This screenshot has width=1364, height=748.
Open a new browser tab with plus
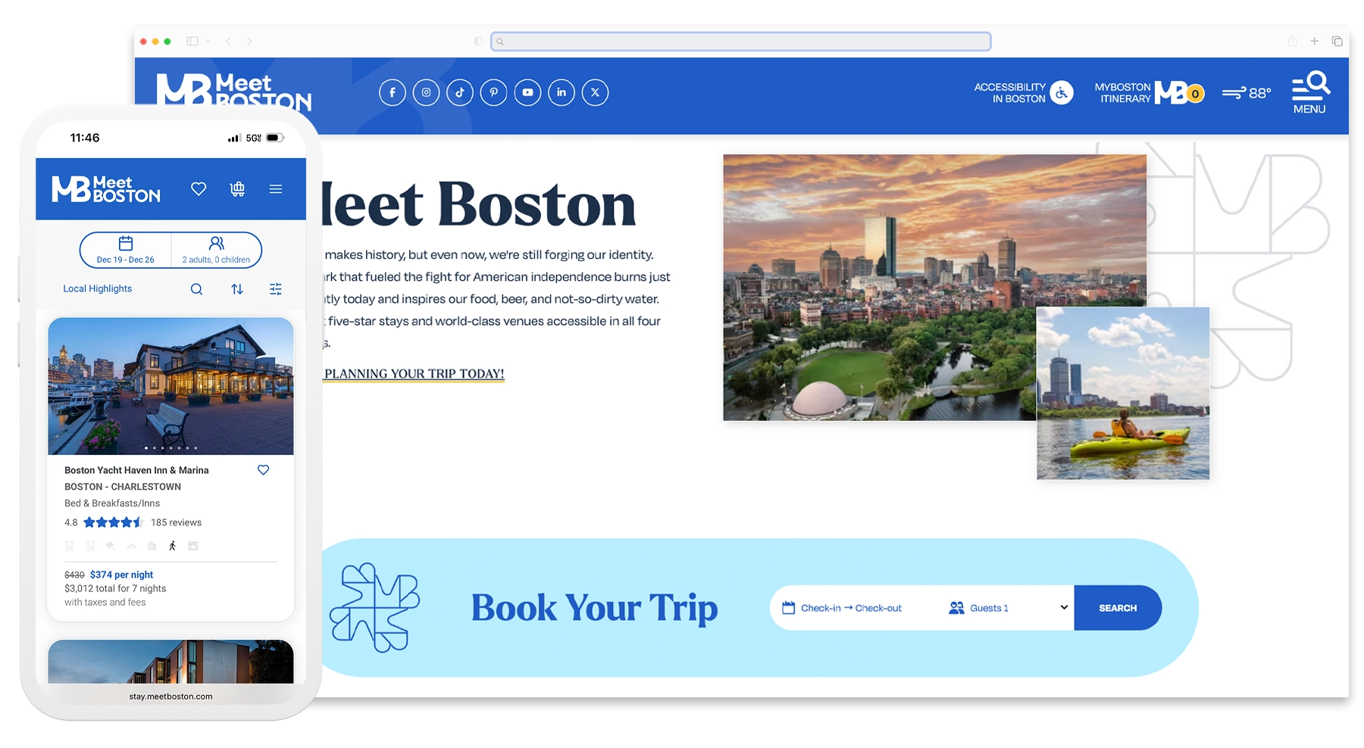pos(1315,42)
